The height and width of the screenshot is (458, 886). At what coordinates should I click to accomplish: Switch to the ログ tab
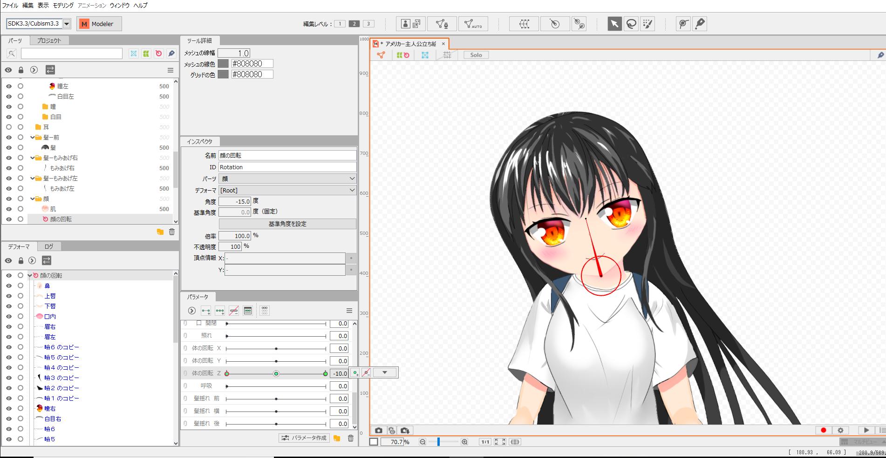tap(49, 246)
